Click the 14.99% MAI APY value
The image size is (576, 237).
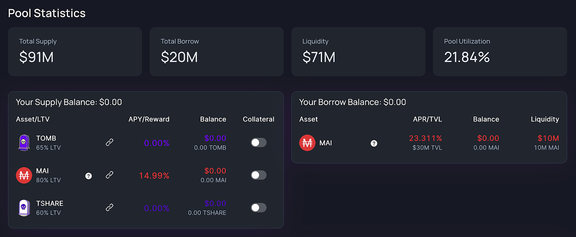coord(154,175)
